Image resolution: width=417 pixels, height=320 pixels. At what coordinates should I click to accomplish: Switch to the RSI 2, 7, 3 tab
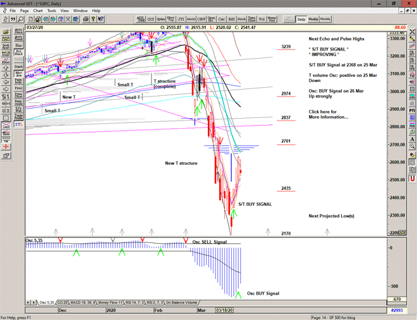point(155,302)
